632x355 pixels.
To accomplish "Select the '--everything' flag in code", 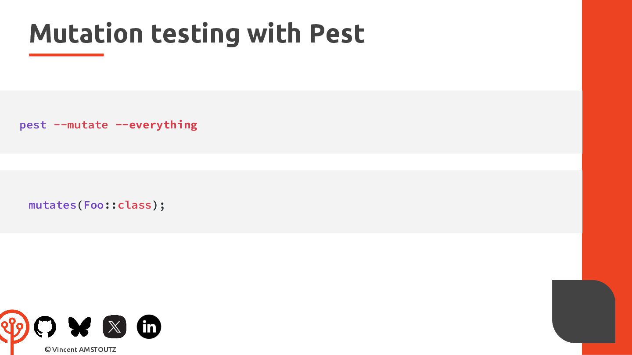I will (x=156, y=125).
